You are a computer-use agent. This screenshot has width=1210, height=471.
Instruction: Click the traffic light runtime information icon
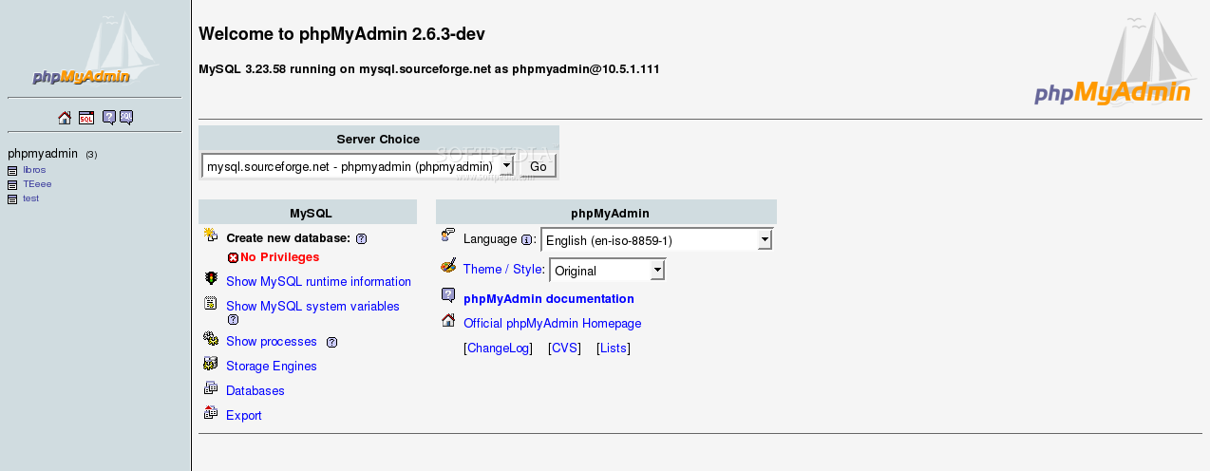coord(211,279)
